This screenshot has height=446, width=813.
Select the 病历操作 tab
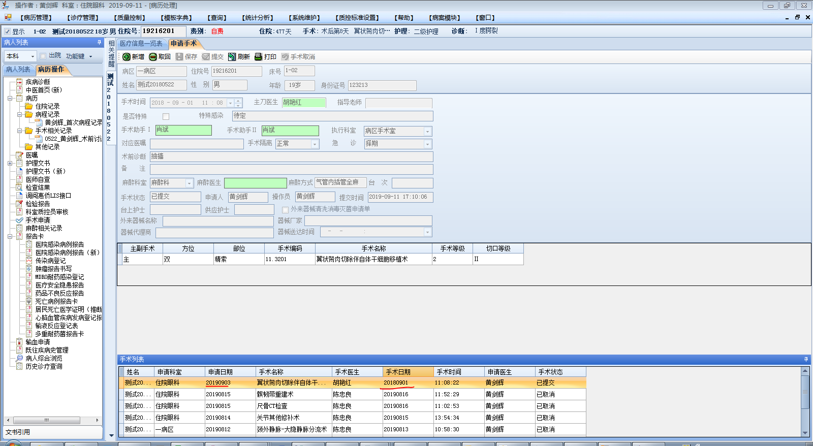click(x=51, y=70)
